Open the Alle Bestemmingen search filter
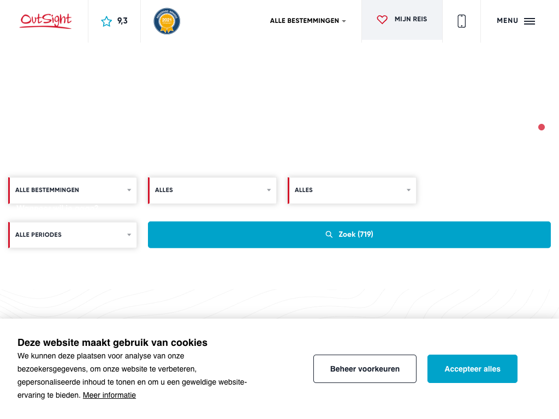Image resolution: width=559 pixels, height=419 pixels. coord(73,190)
